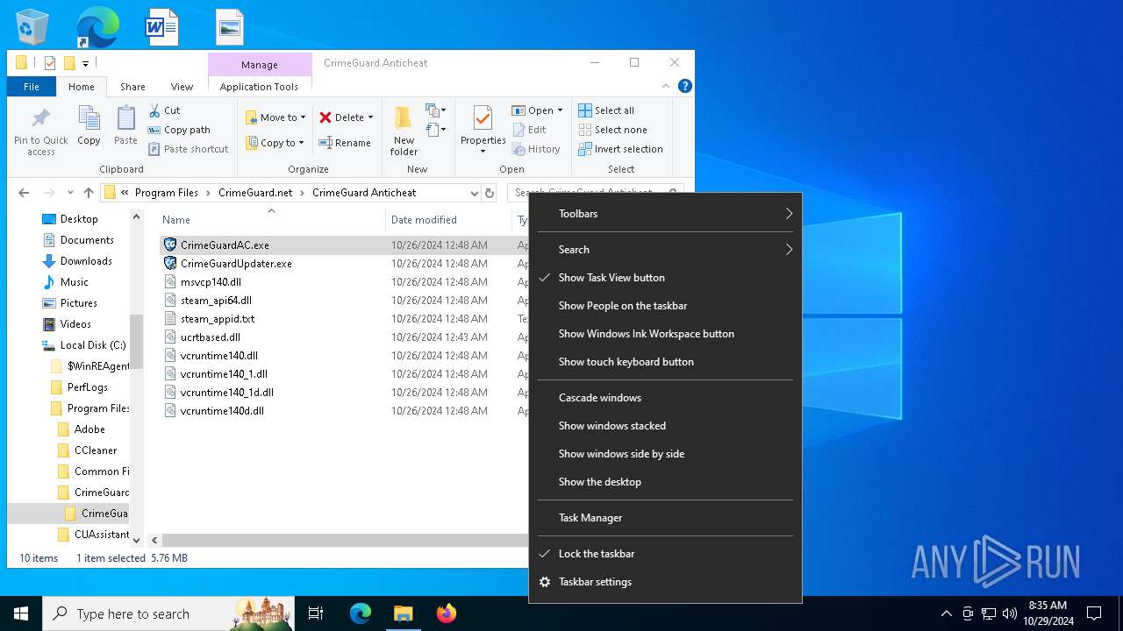This screenshot has width=1123, height=631.
Task: Open Taskbar settings
Action: 665,582
